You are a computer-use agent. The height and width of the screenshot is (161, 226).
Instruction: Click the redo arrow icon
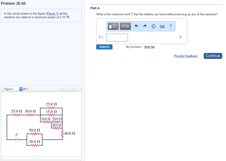pos(145,26)
